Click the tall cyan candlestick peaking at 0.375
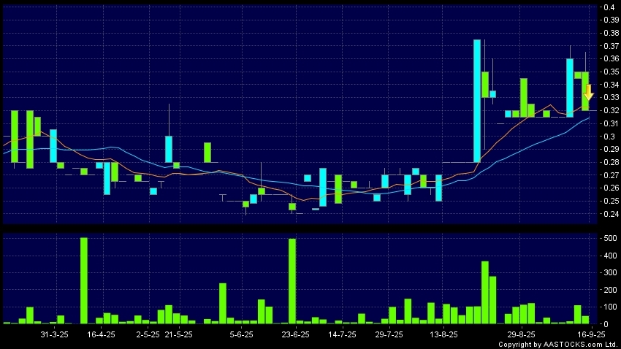This screenshot has width=621, height=349. pos(477,101)
